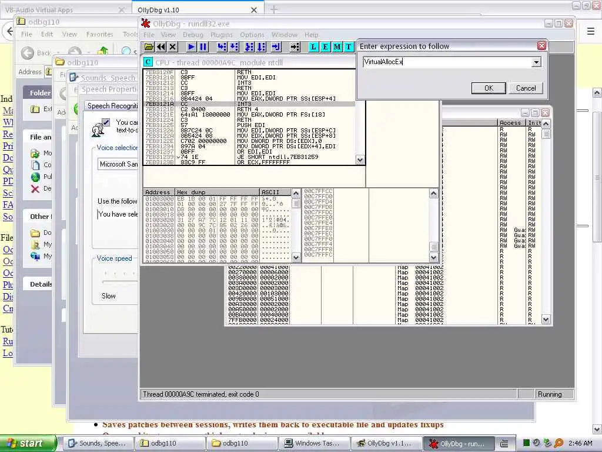
Task: Show Executable modules with the E icon
Action: 325,47
